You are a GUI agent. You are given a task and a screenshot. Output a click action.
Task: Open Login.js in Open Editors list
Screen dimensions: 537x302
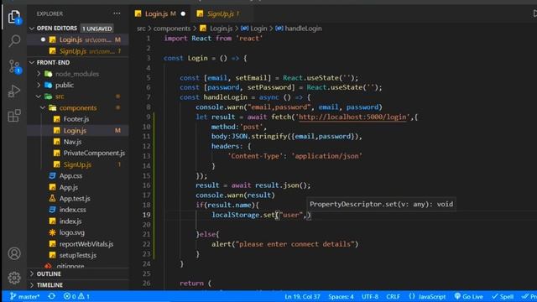click(78, 39)
